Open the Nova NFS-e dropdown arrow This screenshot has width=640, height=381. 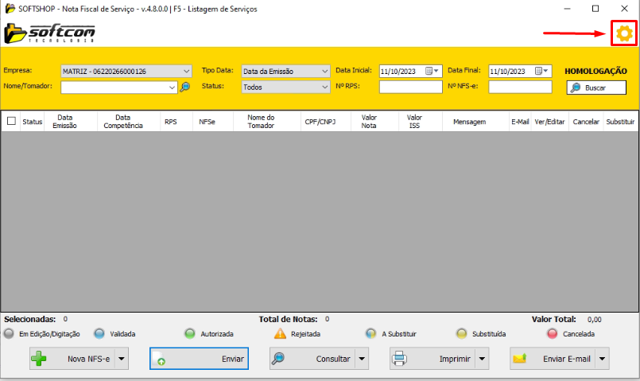tap(121, 359)
